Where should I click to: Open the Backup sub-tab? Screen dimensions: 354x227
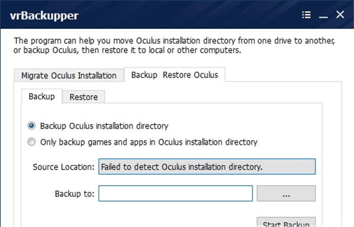click(x=42, y=96)
